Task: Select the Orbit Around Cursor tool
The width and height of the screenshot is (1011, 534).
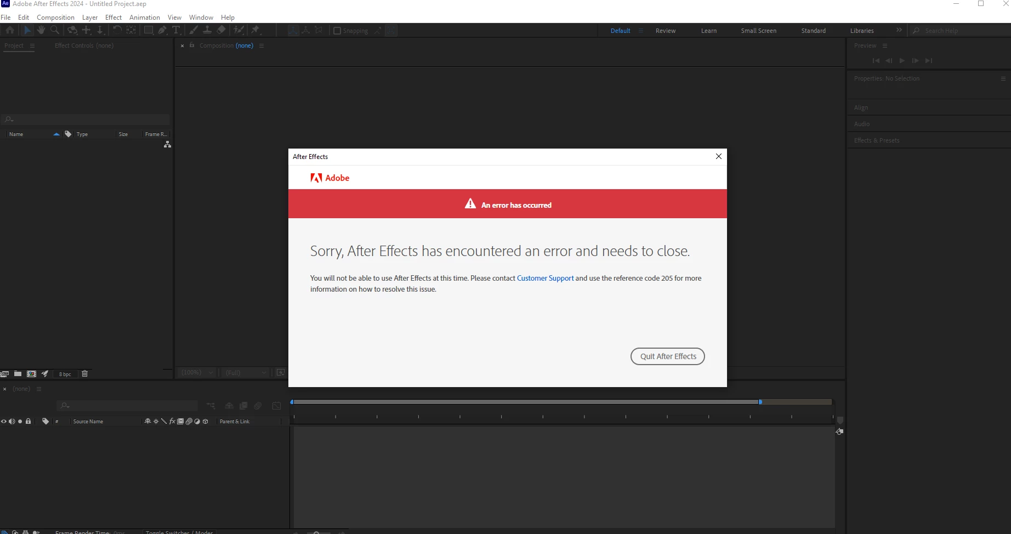Action: pyautogui.click(x=72, y=30)
